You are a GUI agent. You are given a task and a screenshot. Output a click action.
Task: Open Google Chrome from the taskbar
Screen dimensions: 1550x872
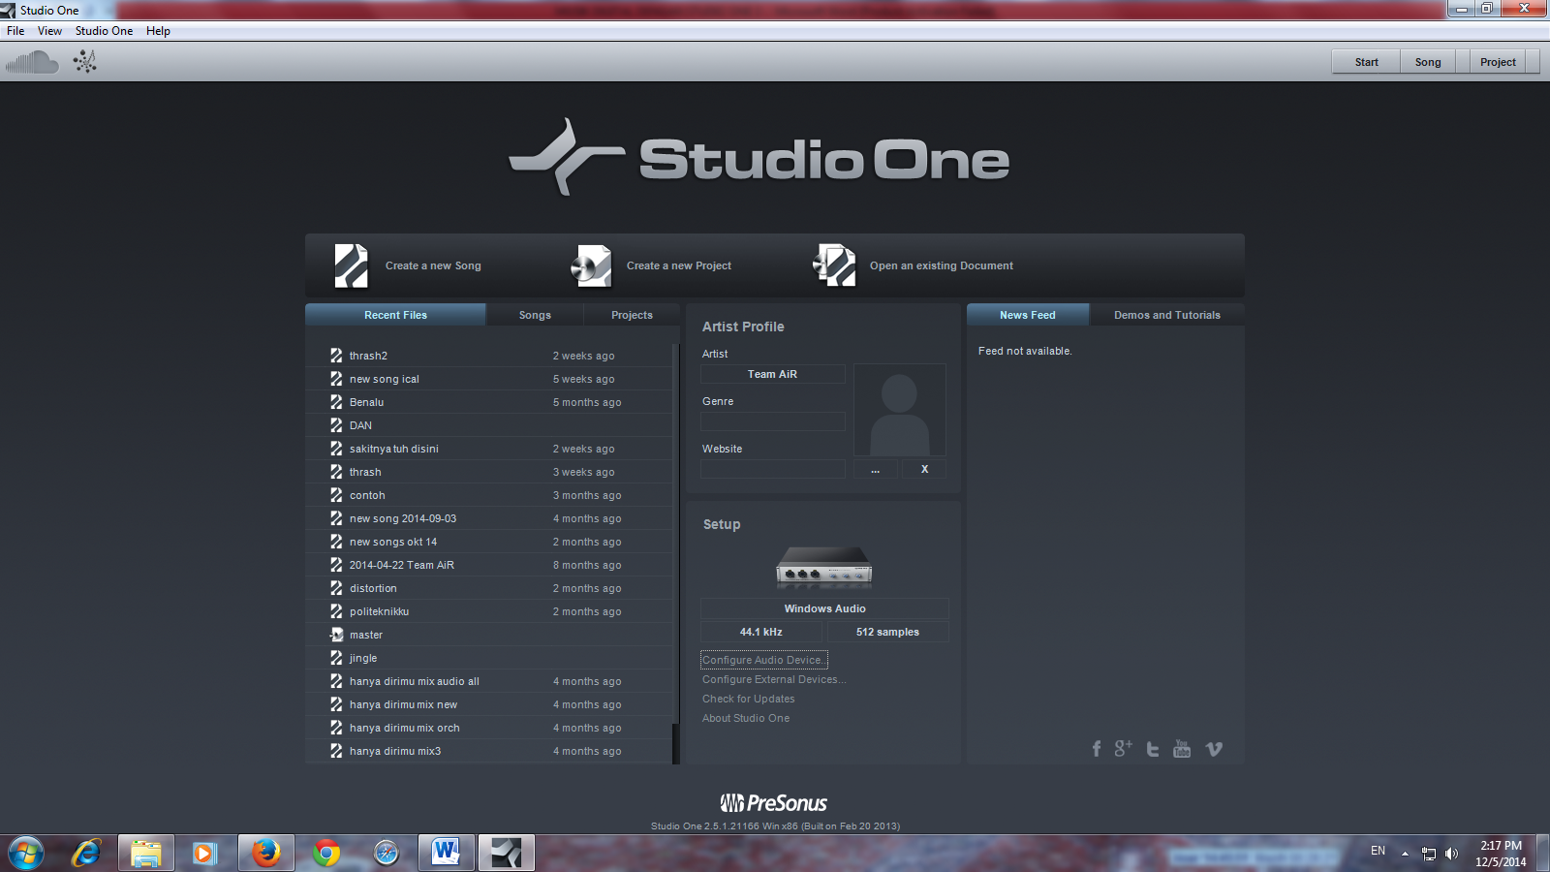pyautogui.click(x=326, y=854)
